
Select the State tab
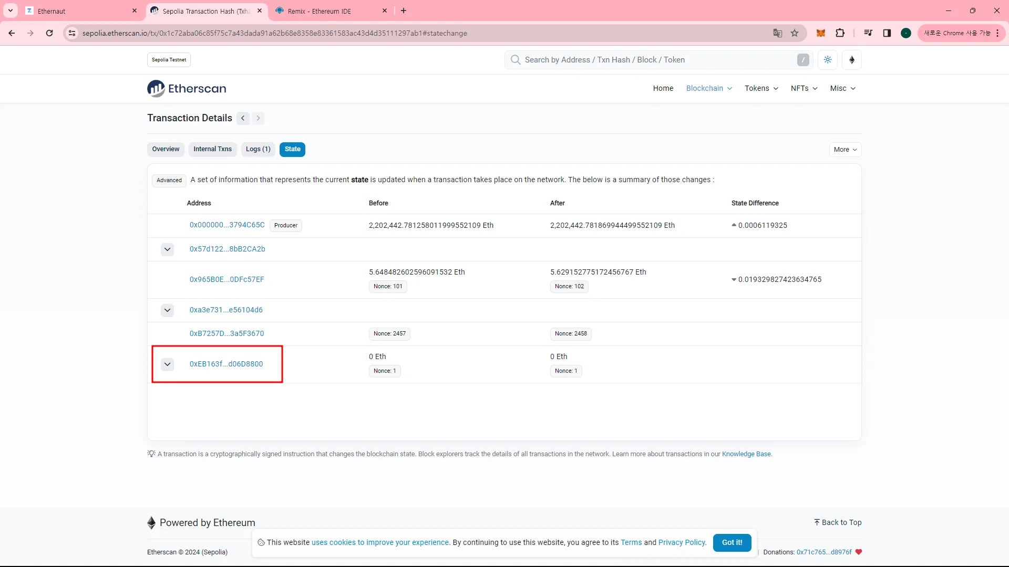pos(293,150)
